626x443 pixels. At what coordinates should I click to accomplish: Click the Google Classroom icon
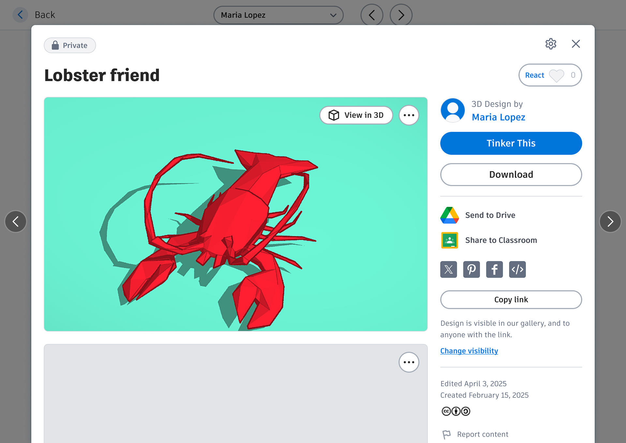tap(450, 240)
